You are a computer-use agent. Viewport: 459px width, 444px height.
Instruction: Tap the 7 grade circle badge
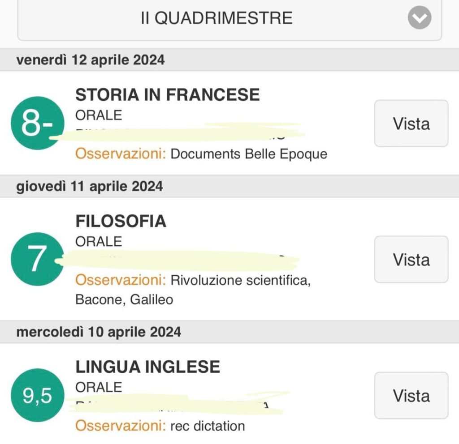tap(38, 259)
